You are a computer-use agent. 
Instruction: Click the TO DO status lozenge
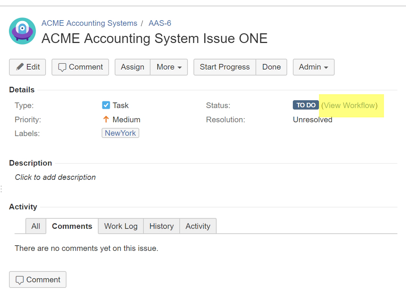point(306,105)
